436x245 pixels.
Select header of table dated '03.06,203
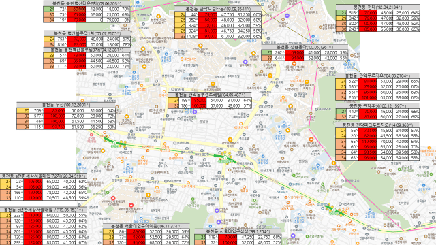click(87, 3)
